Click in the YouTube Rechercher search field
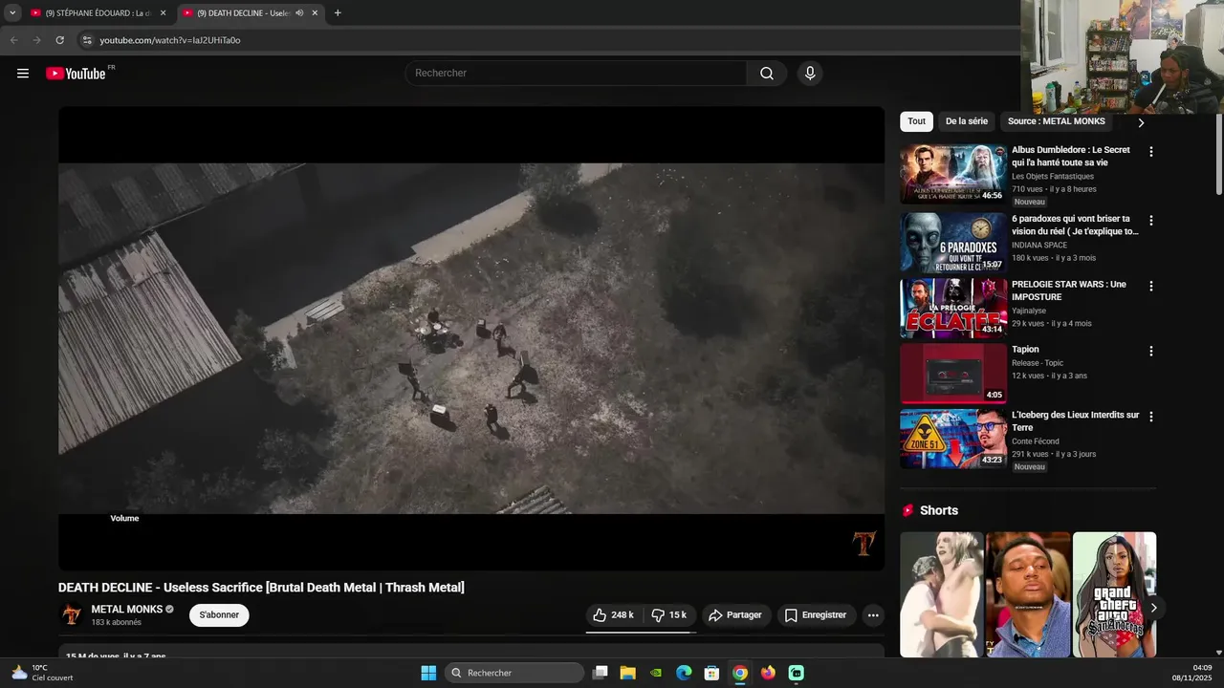 click(x=577, y=74)
